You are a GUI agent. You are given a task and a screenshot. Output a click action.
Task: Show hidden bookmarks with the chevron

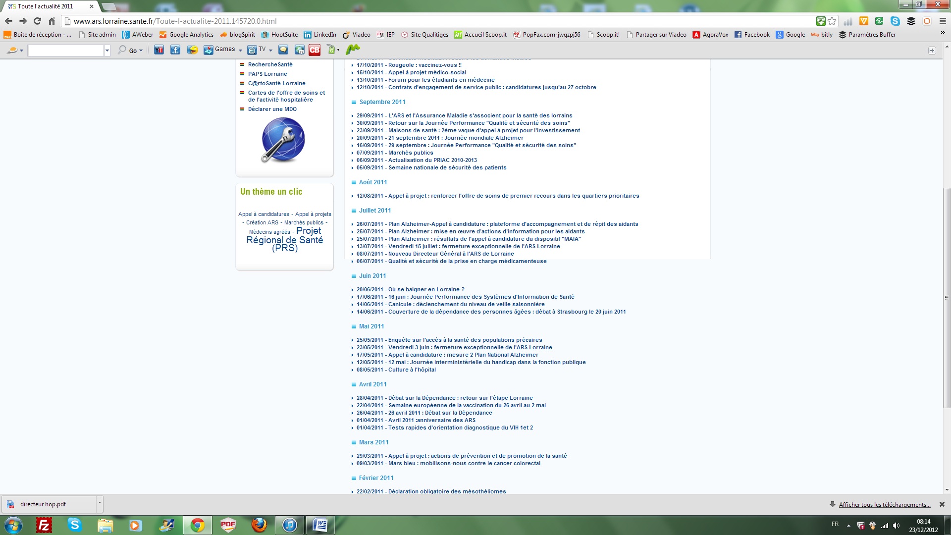(943, 33)
